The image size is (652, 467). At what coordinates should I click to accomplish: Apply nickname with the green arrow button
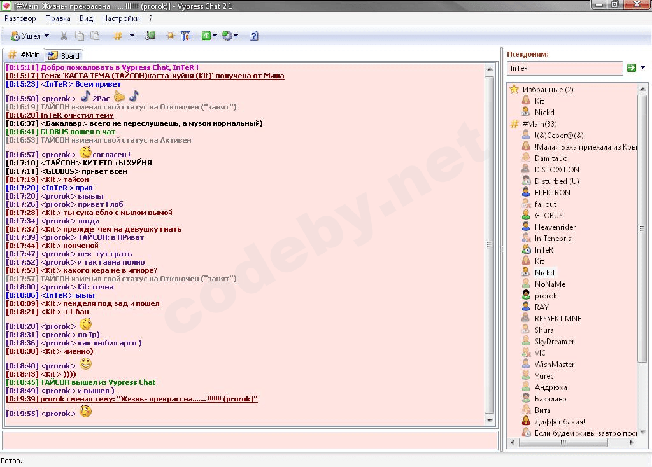(x=632, y=68)
